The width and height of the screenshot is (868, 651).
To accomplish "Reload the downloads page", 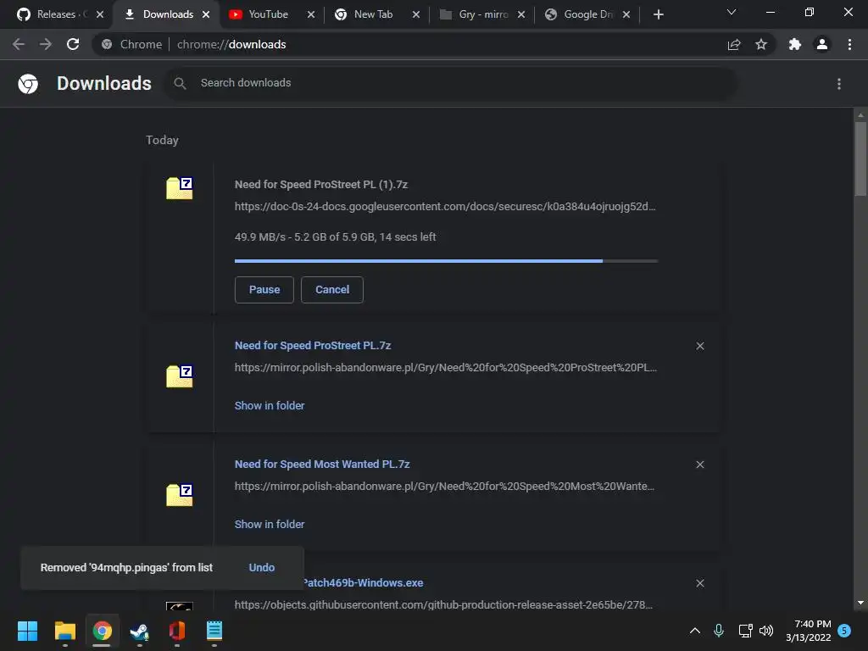I will [73, 44].
